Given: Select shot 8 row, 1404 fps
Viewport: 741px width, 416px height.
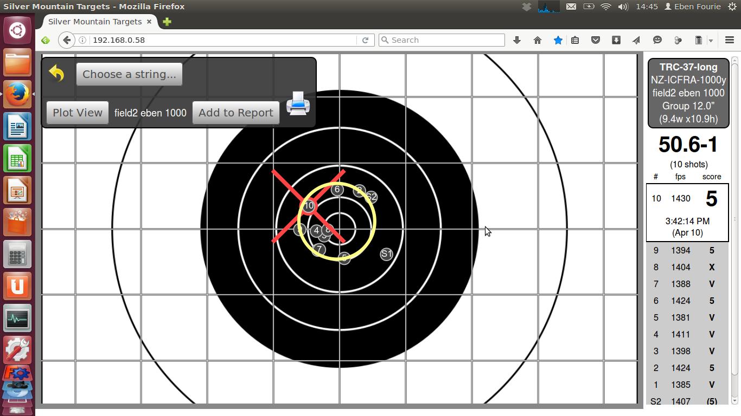Looking at the screenshot, I should 687,267.
